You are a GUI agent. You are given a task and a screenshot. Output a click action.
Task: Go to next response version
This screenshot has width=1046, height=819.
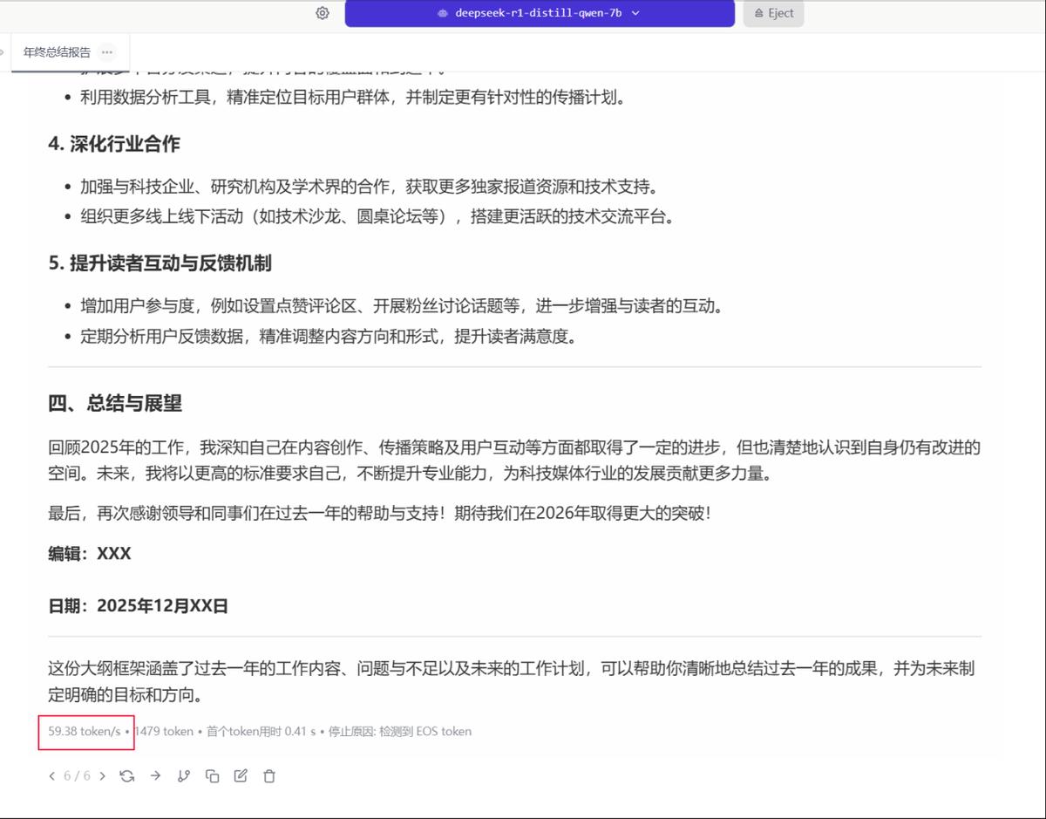(x=102, y=775)
